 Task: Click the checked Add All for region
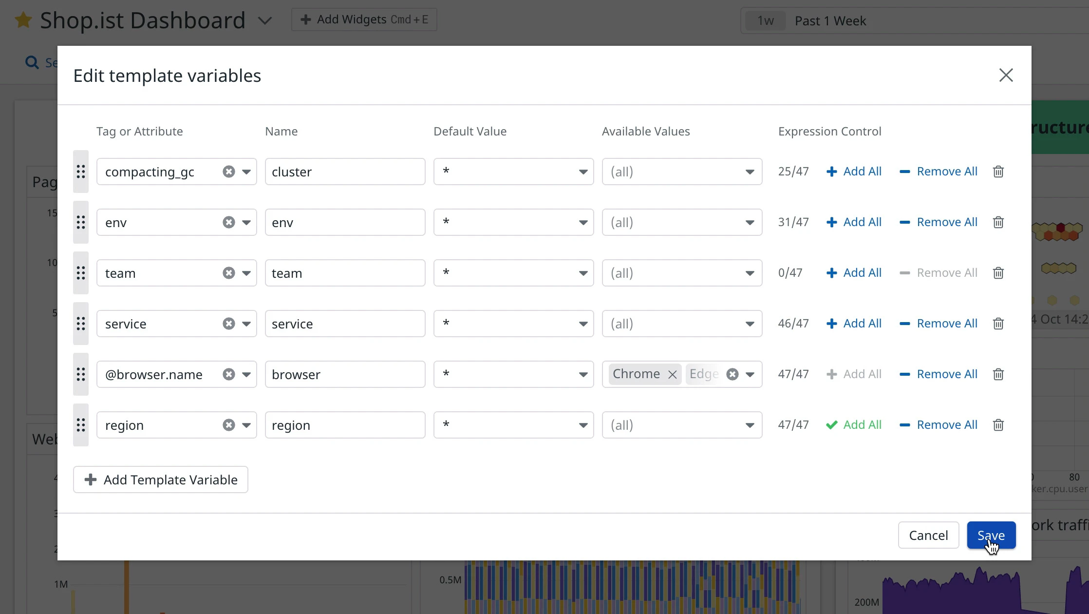(854, 425)
